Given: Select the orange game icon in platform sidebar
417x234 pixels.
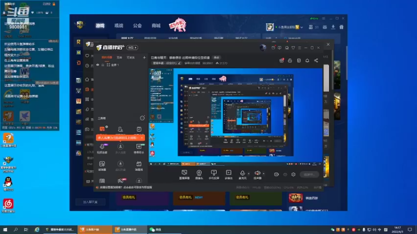Looking at the screenshot, I should [x=79, y=63].
